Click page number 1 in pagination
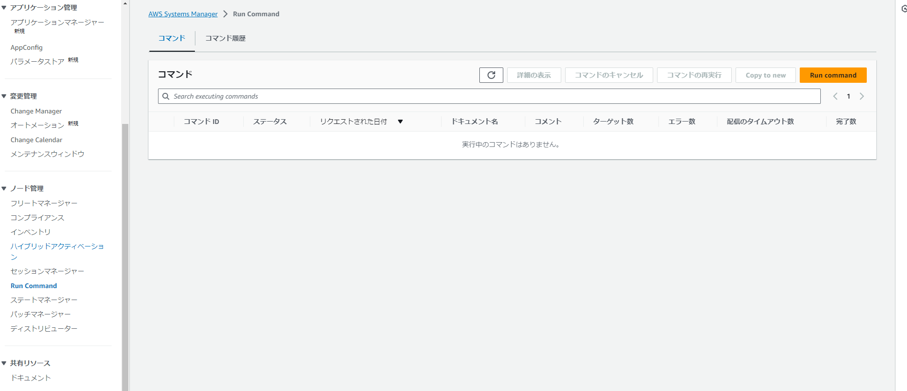The height and width of the screenshot is (391, 907). pyautogui.click(x=849, y=96)
